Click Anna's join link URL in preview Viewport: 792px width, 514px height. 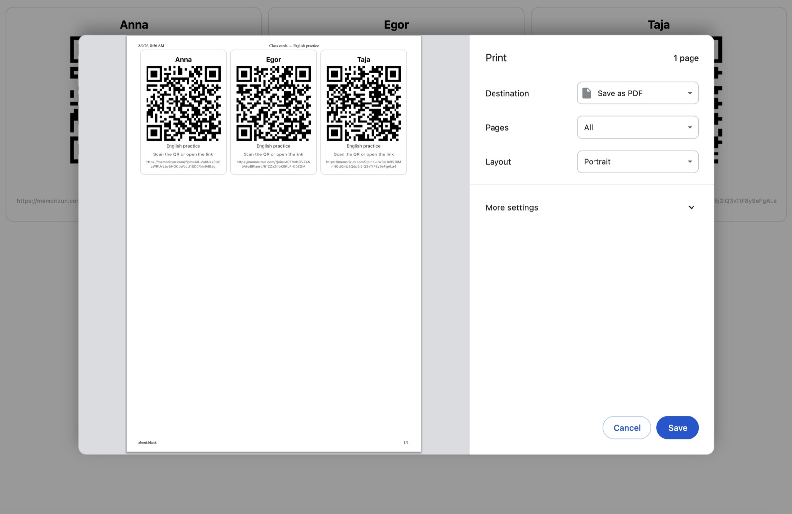point(183,164)
